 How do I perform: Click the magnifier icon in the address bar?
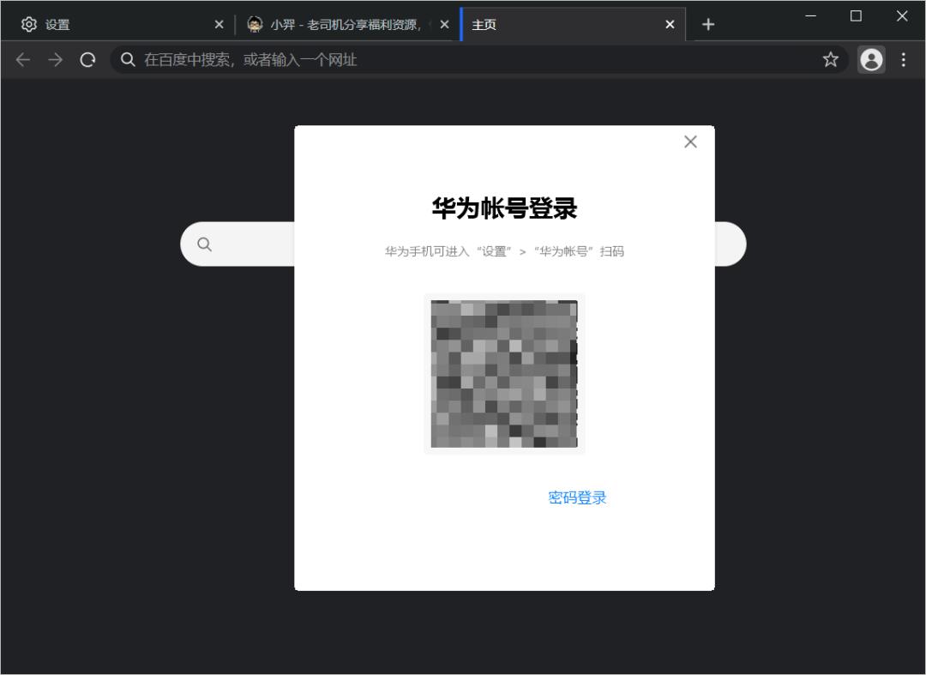click(128, 59)
